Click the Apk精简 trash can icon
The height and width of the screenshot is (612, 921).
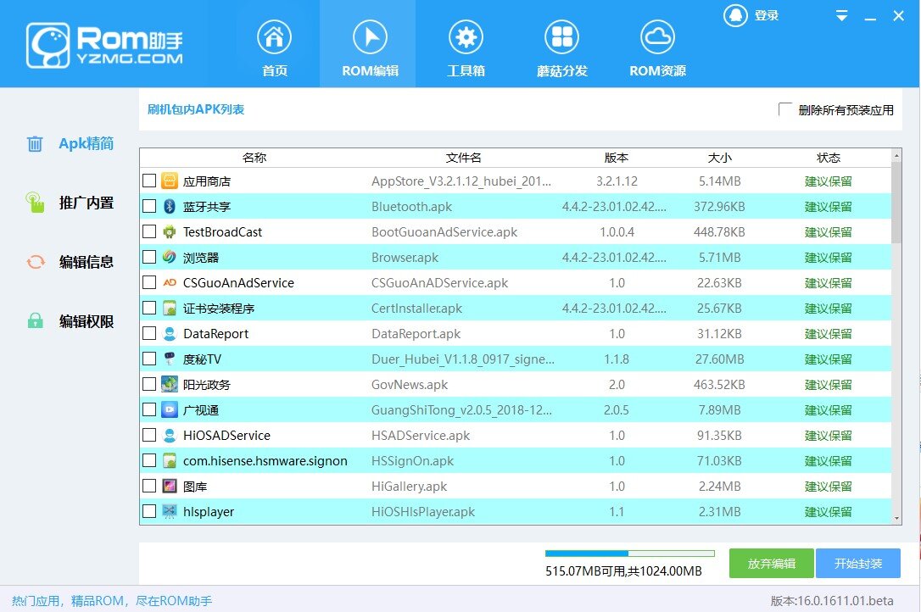(35, 143)
